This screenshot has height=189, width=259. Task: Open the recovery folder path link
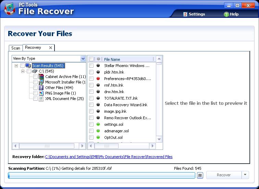pos(109,157)
